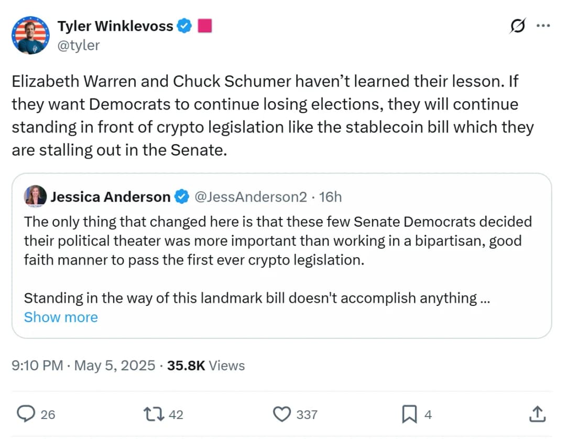Viewport: 566px width, 439px height.
Task: Open the quoted post's 16h timestamp
Action: (330, 197)
